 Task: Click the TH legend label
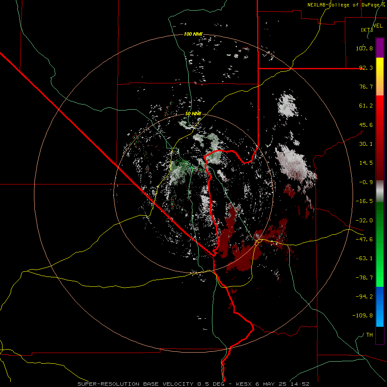click(369, 335)
